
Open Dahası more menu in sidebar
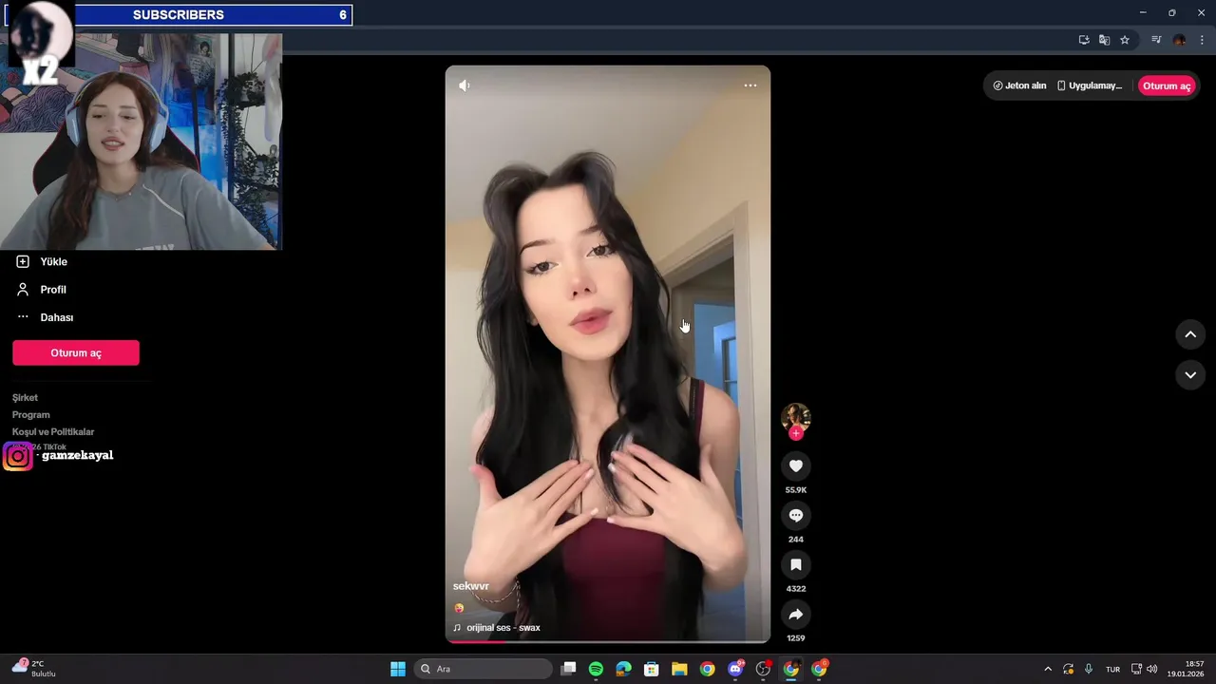tap(45, 317)
